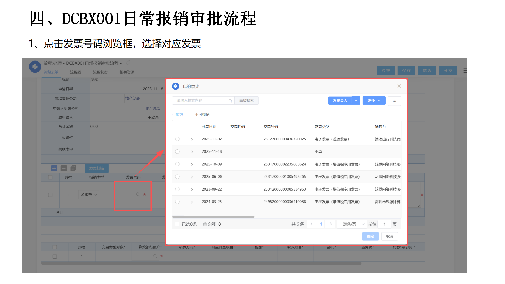Click the remove row minus icon
This screenshot has height=284, width=505.
click(64, 168)
